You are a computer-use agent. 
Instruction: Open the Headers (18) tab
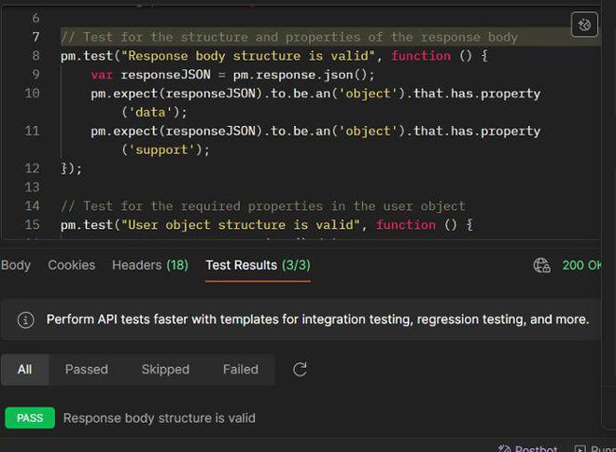point(150,265)
